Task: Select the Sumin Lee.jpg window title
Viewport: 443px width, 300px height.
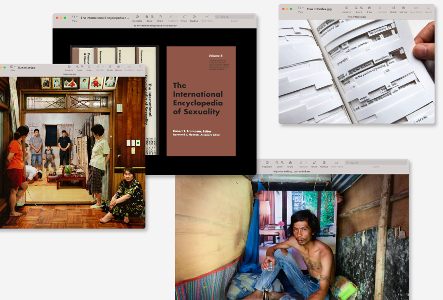Action: [x=27, y=68]
